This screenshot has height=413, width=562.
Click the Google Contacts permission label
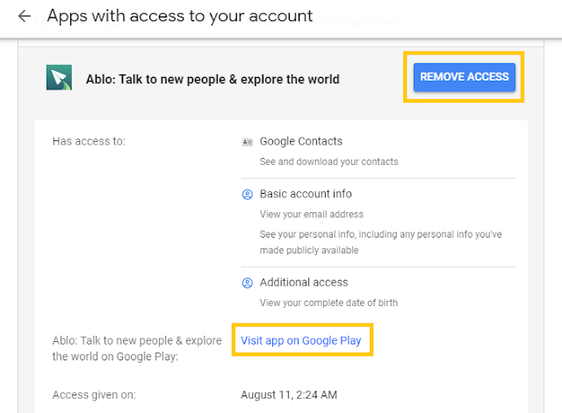[x=301, y=141]
